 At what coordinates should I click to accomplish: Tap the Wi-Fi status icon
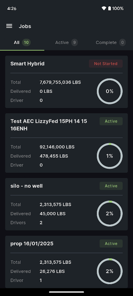click(104, 8)
